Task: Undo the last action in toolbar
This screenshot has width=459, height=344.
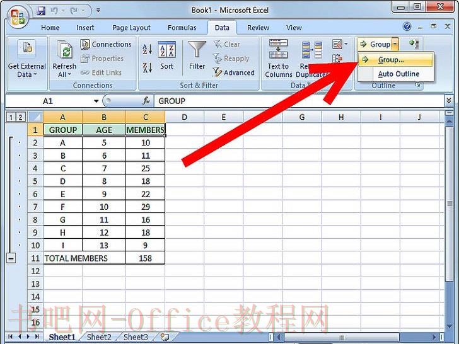Action: 54,11
